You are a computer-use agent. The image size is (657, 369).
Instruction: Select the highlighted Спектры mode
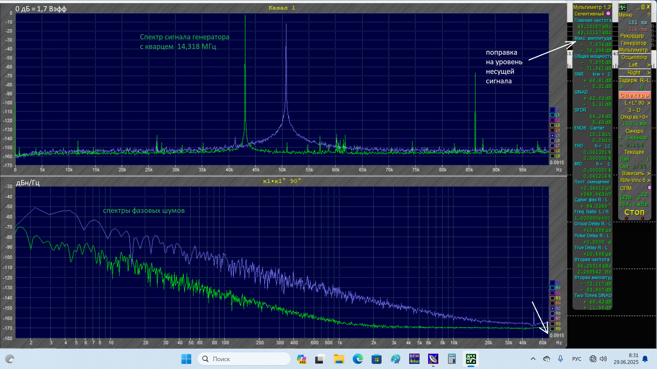634,95
